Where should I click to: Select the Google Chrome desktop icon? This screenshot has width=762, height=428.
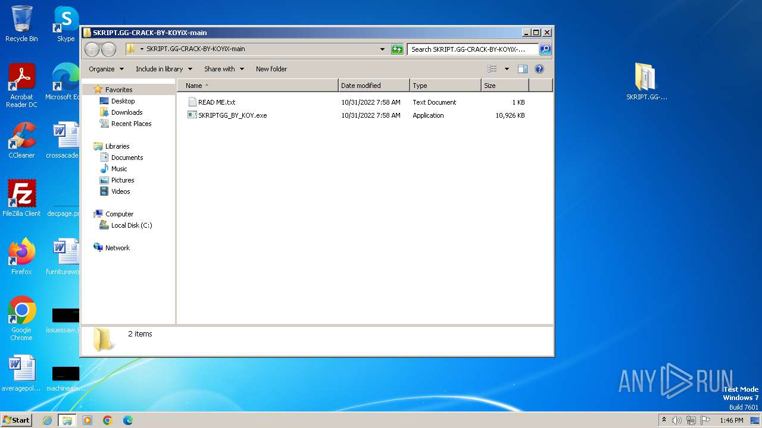tap(21, 318)
